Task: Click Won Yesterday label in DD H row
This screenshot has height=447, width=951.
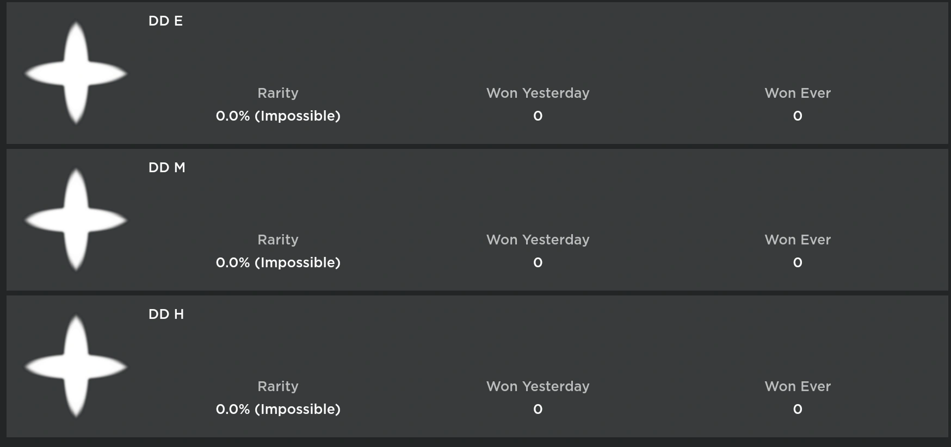Action: click(538, 386)
